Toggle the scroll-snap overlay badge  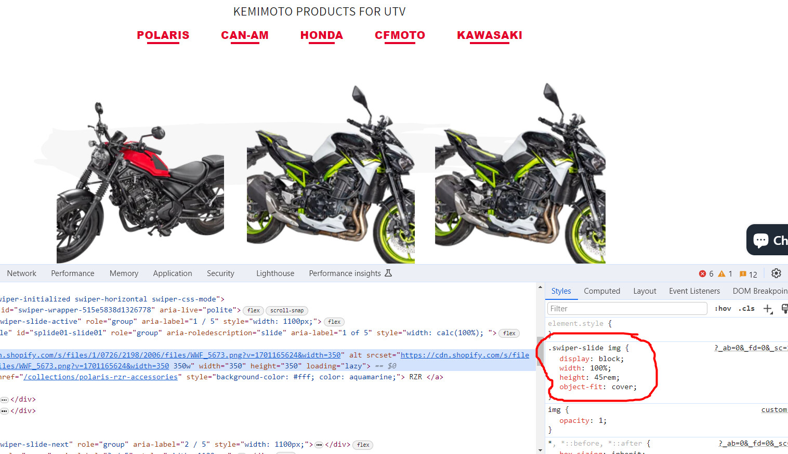click(287, 310)
